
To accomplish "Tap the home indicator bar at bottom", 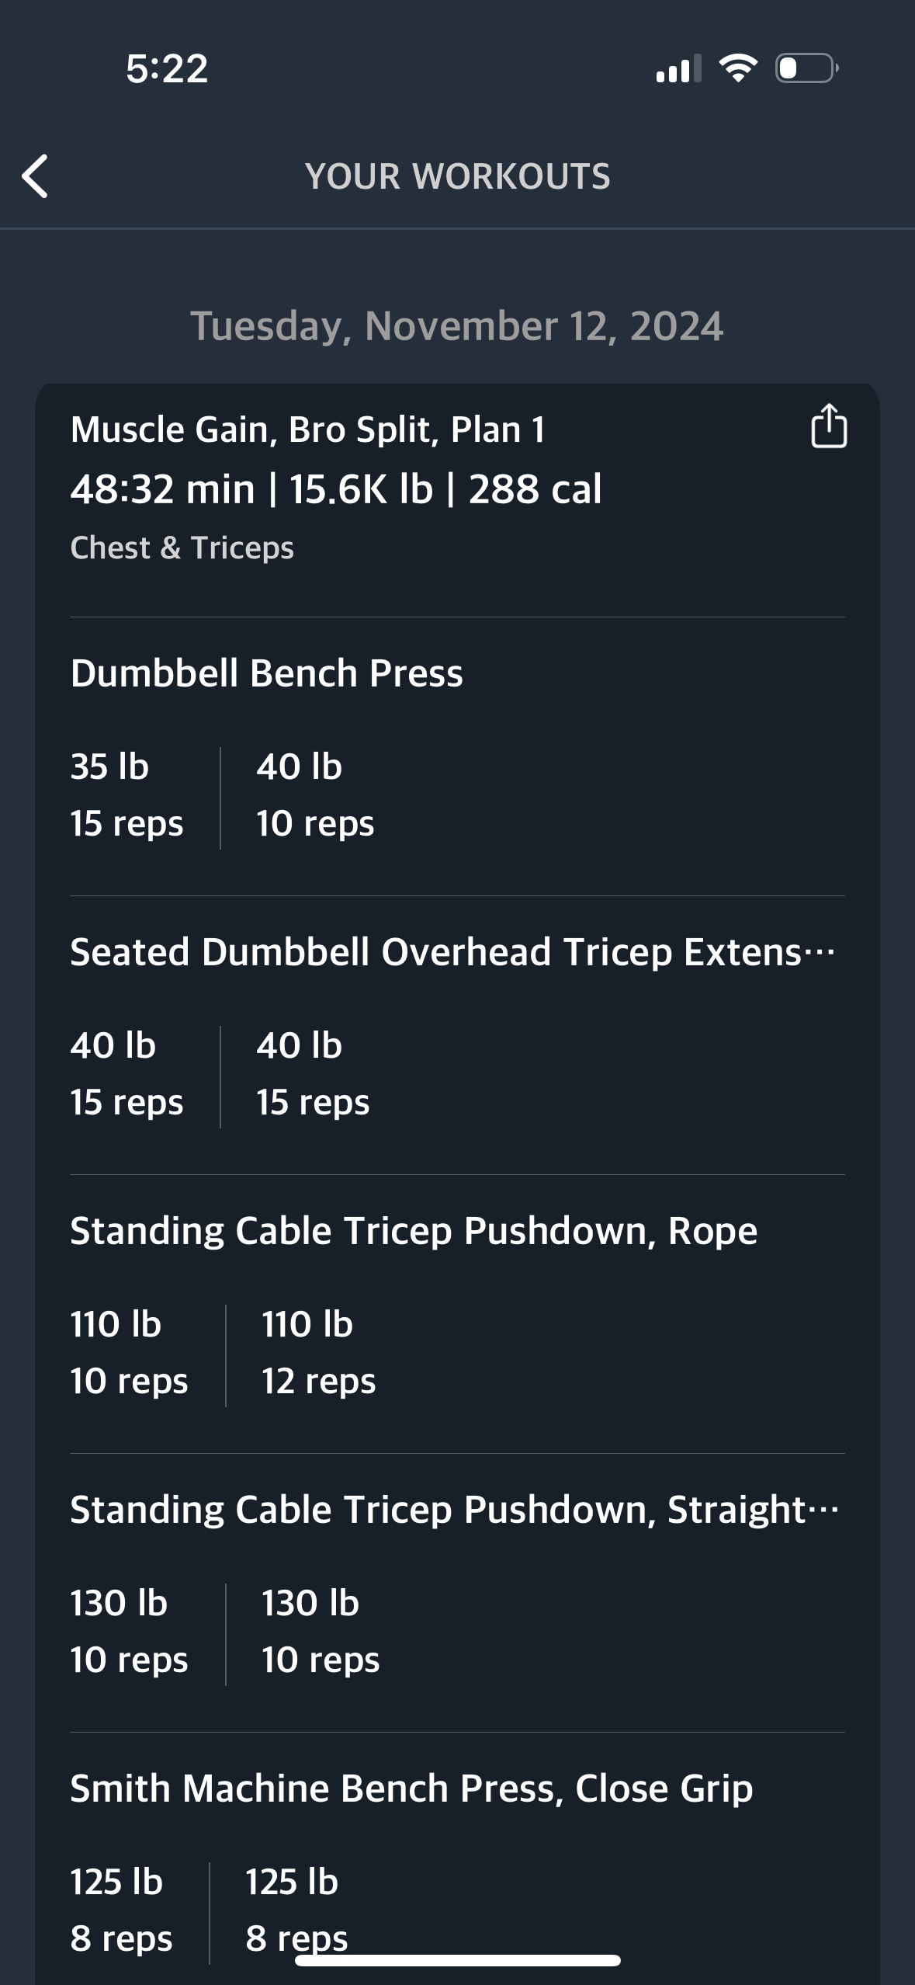I will tap(458, 1960).
